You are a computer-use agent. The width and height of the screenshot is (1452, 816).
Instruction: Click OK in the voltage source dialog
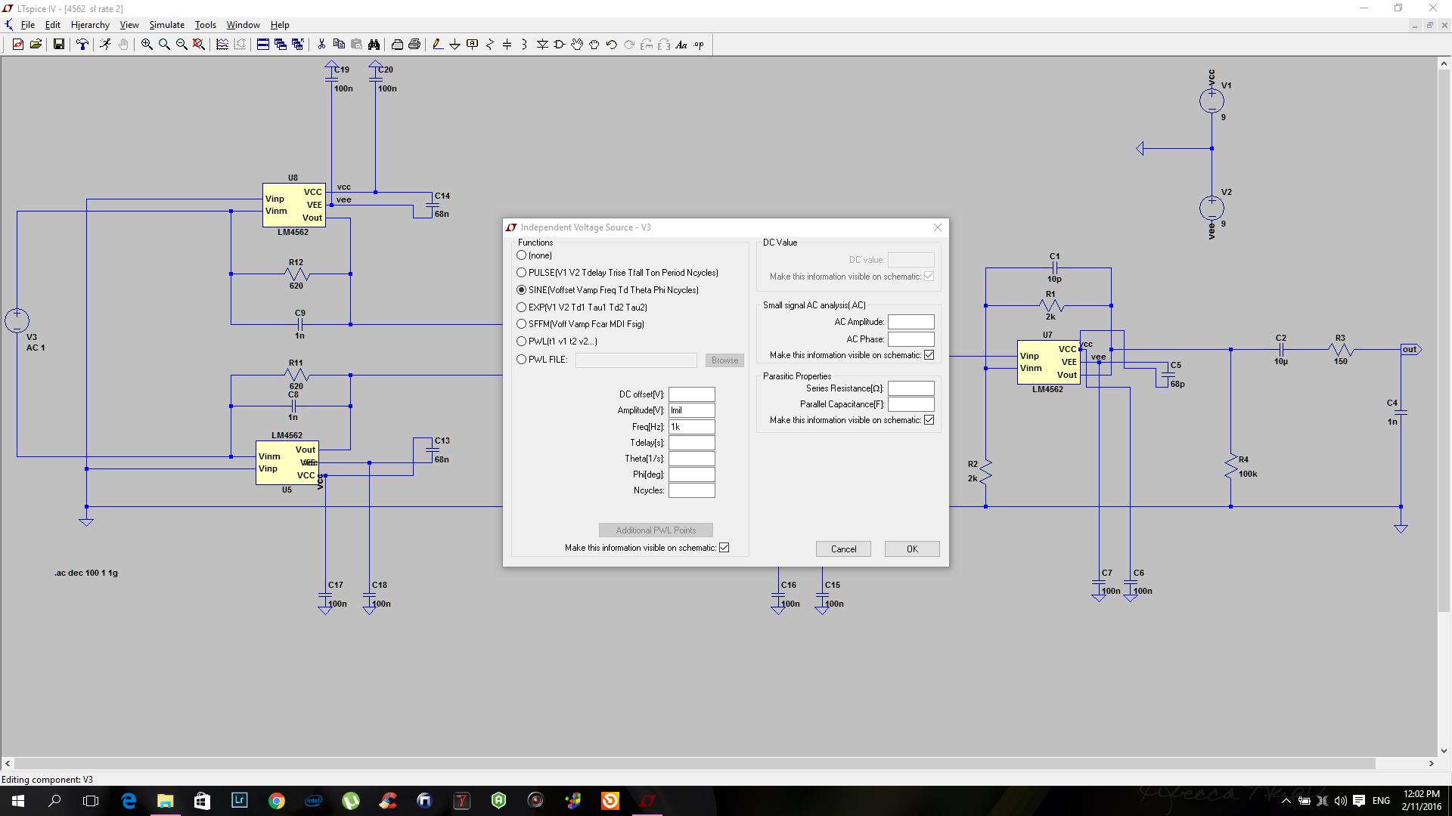(912, 549)
